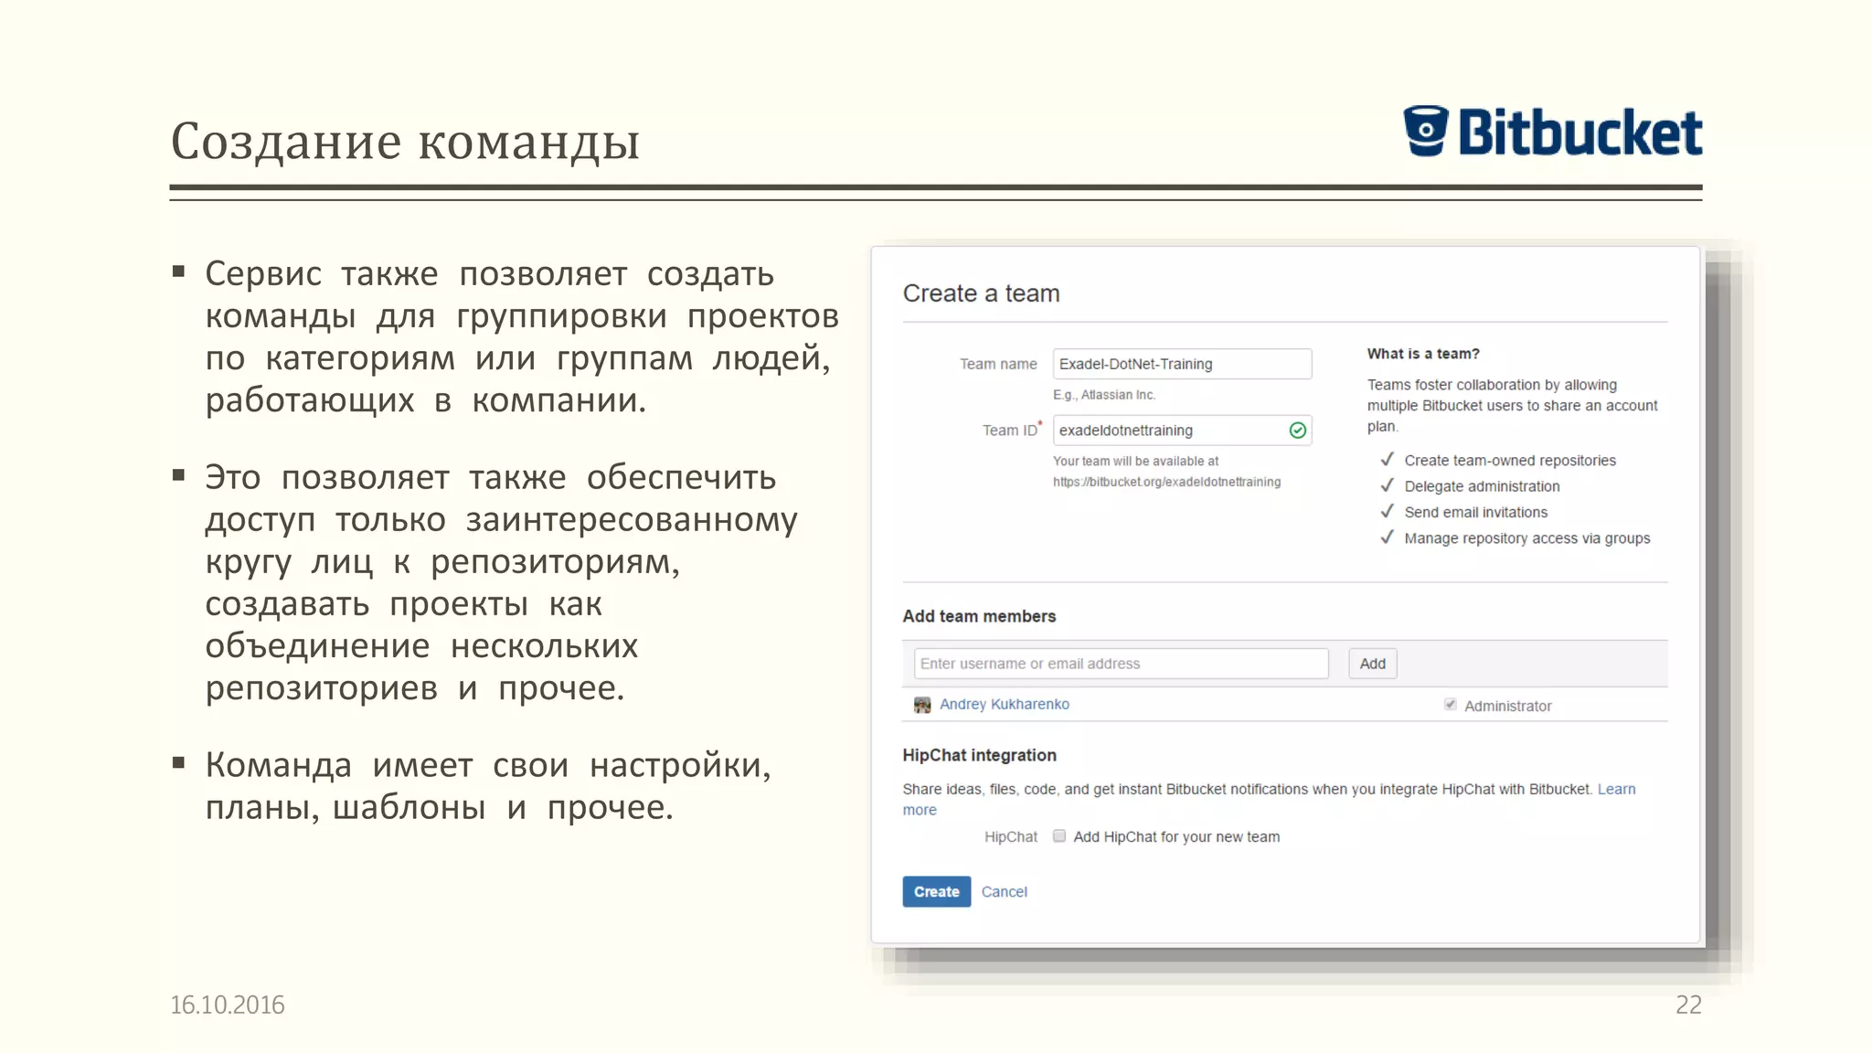The width and height of the screenshot is (1872, 1053).
Task: Click the Bitbucket bucket logo icon
Action: pos(1426,132)
